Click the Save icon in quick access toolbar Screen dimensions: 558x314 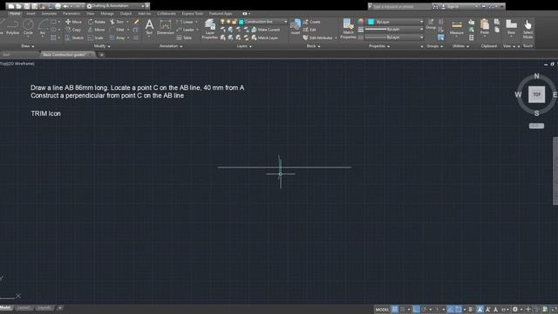[x=27, y=6]
